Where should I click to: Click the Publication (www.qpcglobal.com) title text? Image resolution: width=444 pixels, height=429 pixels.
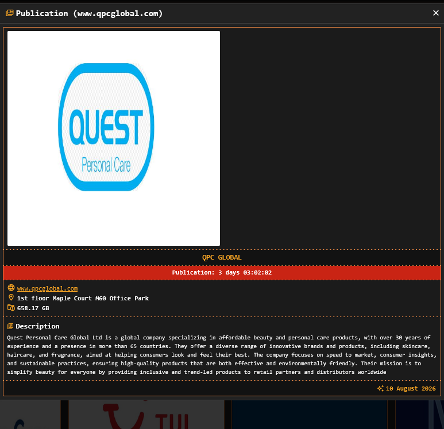click(x=89, y=13)
